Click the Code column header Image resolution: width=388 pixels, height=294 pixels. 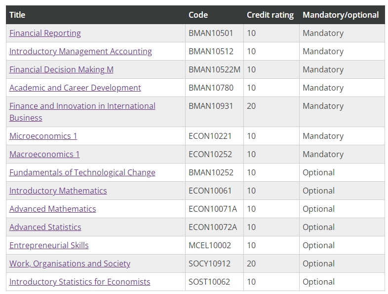click(x=198, y=15)
